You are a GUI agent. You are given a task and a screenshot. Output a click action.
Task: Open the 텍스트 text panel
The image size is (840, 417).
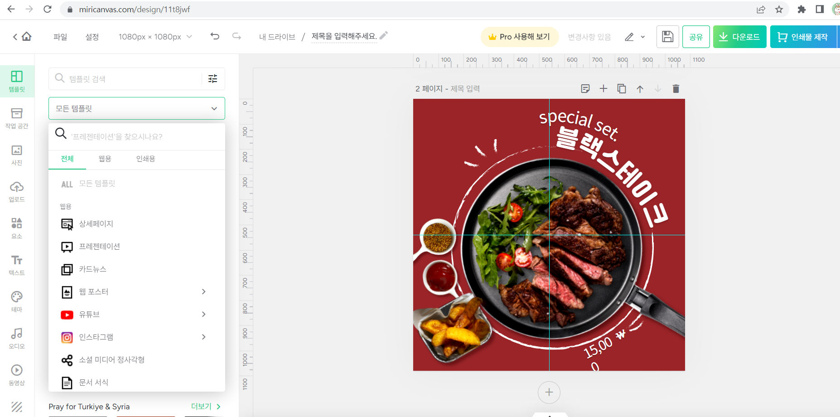(x=17, y=265)
